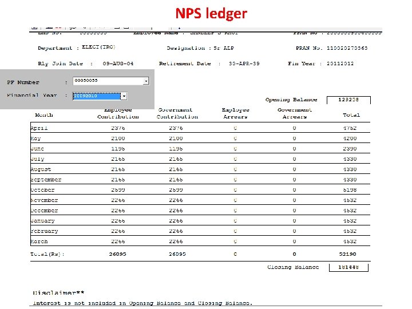Click the September row month cell
This screenshot has width=412, height=309.
click(x=46, y=180)
